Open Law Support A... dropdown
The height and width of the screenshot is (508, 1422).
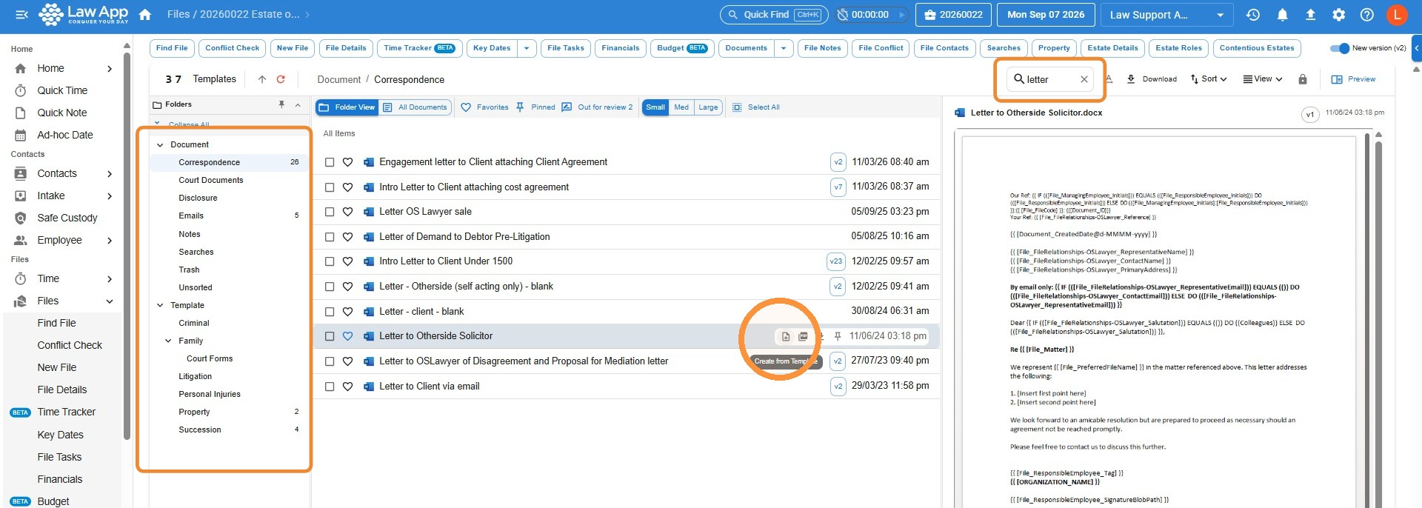pos(1166,15)
